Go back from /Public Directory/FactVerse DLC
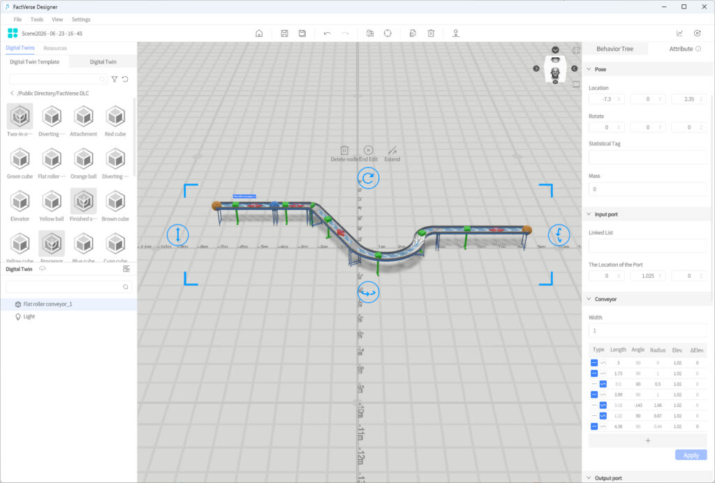Viewport: 715px width, 483px height. 12,93
